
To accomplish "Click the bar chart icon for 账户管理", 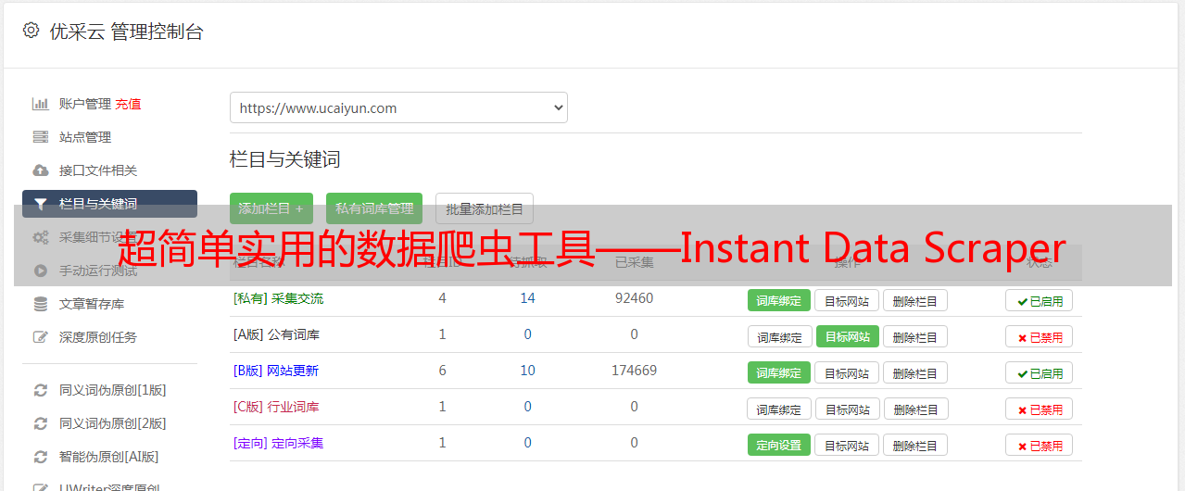I will 40,104.
